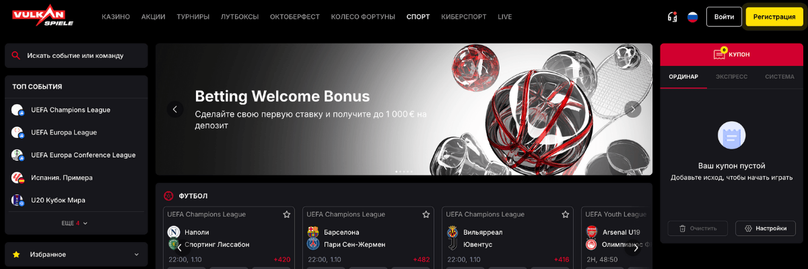
Task: Expand the 'Еще 4' events list
Action: tap(75, 223)
